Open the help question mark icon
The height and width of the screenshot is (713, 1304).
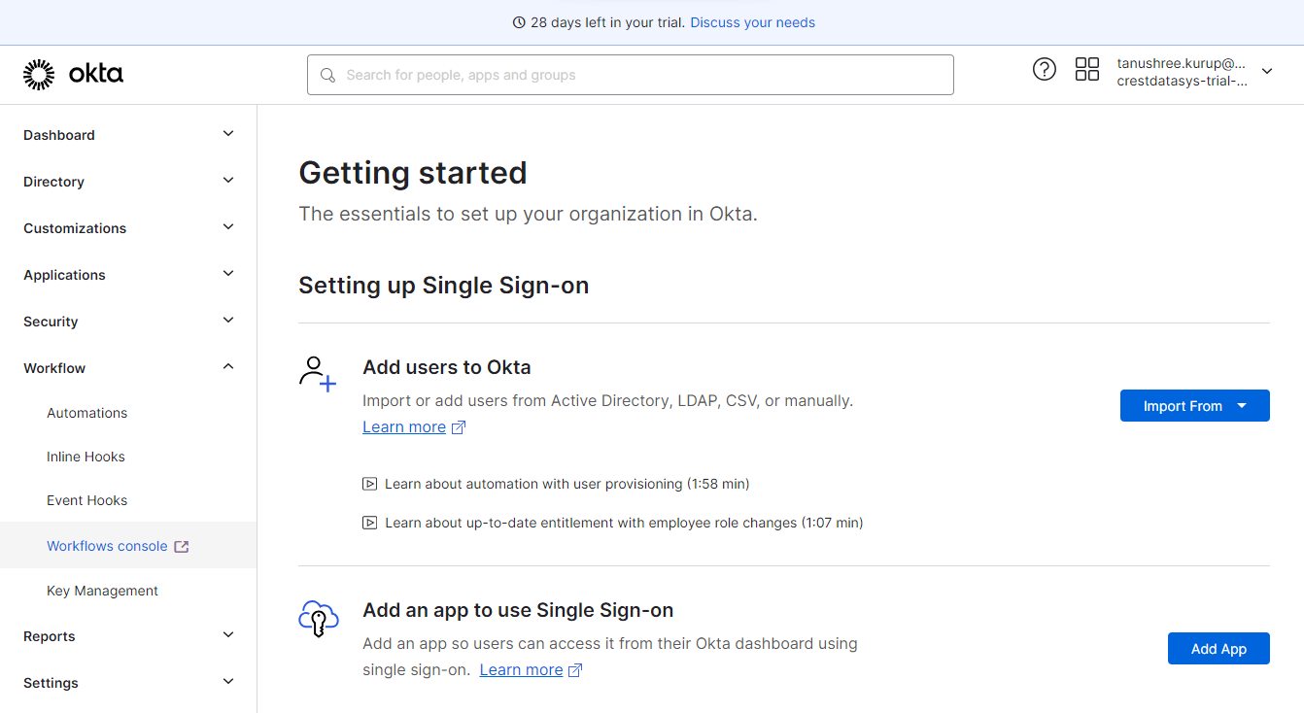(1045, 69)
